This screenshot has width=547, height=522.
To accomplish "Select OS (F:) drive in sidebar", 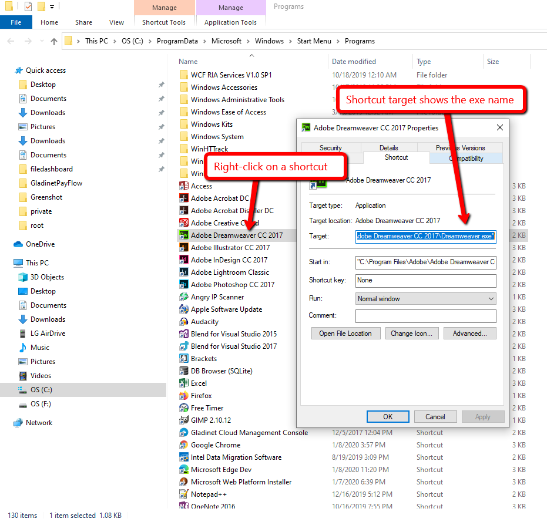I will [41, 404].
